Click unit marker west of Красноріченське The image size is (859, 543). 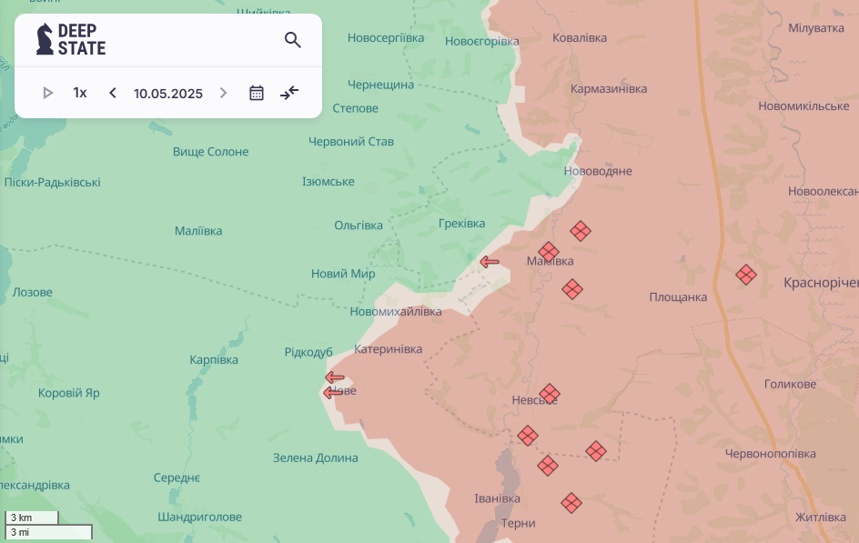pos(746,275)
